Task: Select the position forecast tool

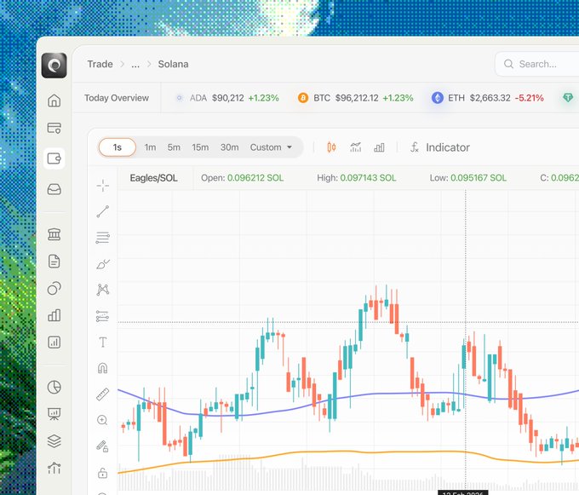Action: pyautogui.click(x=103, y=316)
